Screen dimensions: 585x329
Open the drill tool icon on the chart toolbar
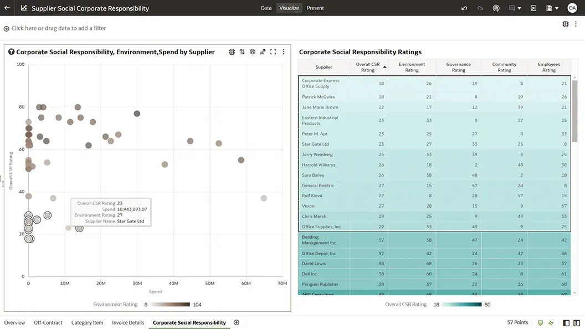click(x=263, y=52)
